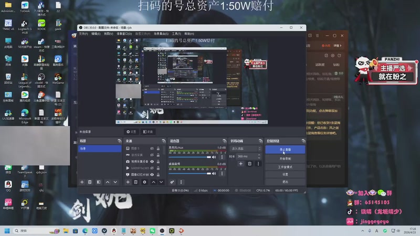Select the ToDesk desktop icon
Viewport: 420px width, 236px height.
click(x=25, y=7)
